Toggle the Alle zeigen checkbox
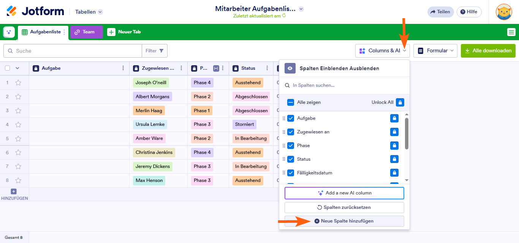 [x=291, y=102]
